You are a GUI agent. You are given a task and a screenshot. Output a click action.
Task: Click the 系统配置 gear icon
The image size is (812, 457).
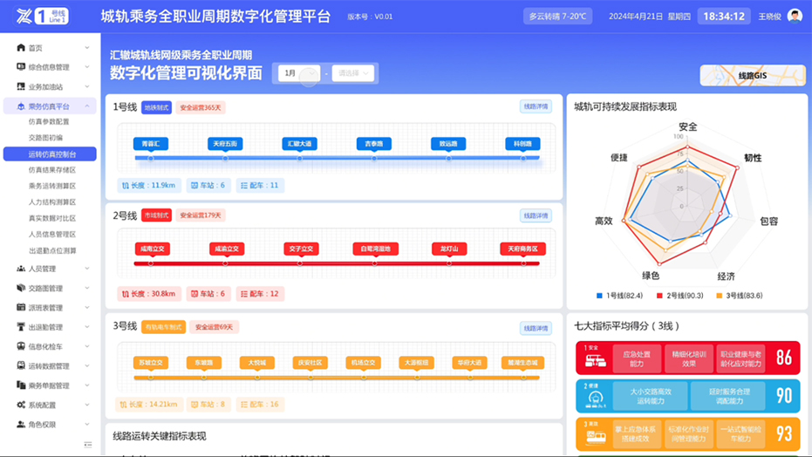pos(21,406)
